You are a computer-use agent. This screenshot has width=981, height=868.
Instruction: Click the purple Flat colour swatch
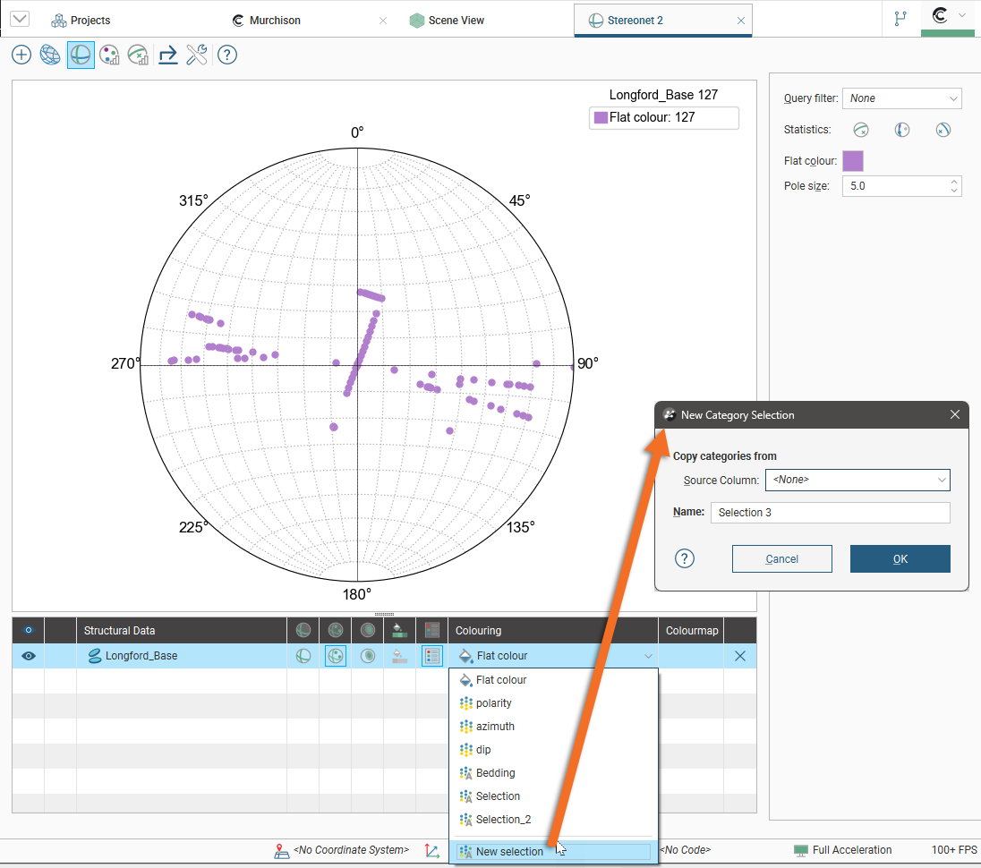tap(853, 161)
